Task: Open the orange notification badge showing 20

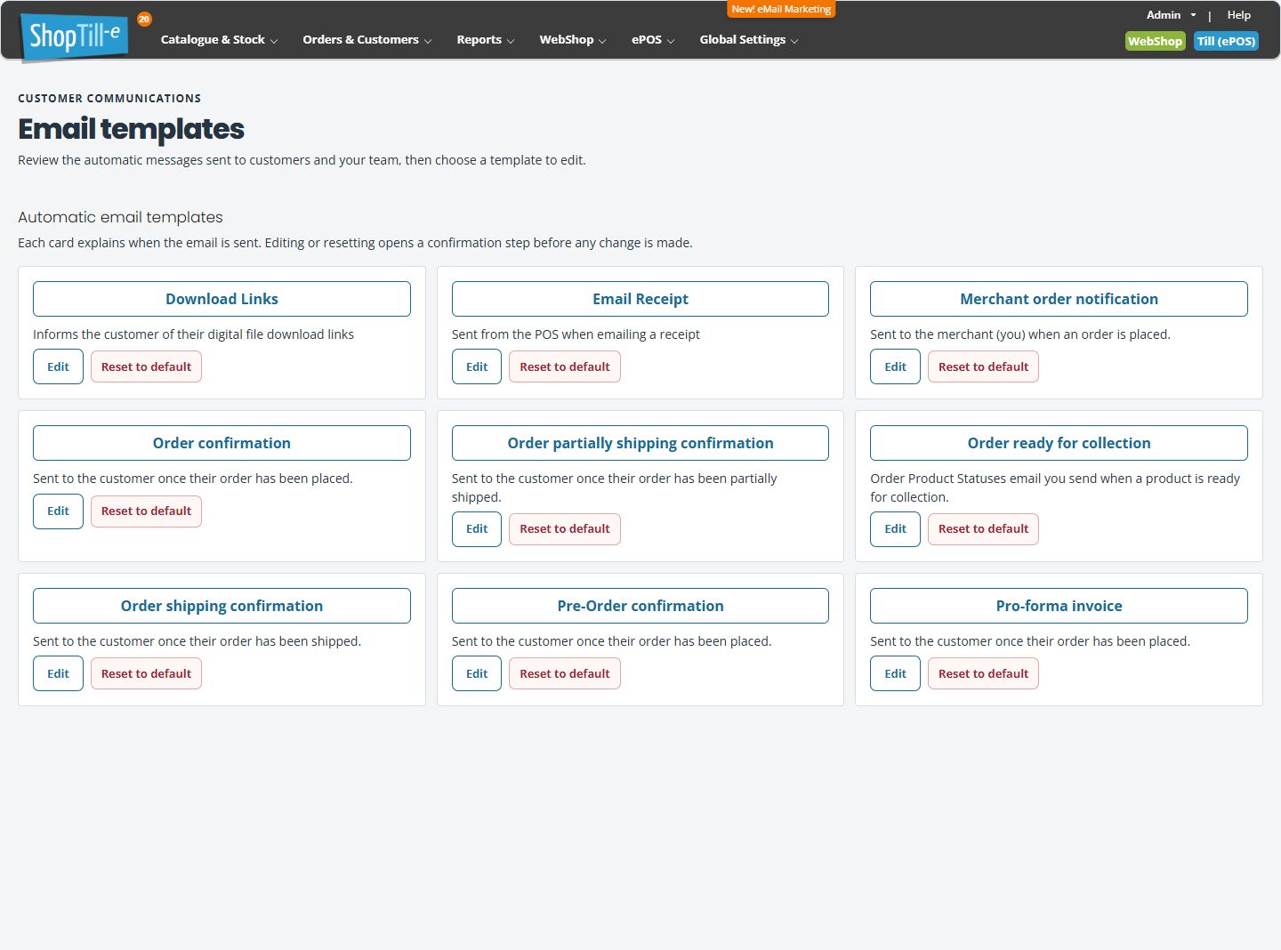Action: click(x=144, y=19)
